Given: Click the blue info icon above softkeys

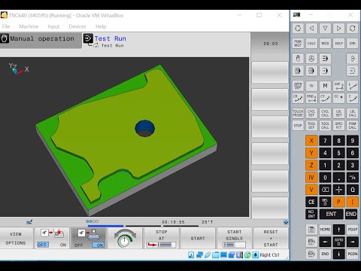Looking at the screenshot, I should (286, 222).
